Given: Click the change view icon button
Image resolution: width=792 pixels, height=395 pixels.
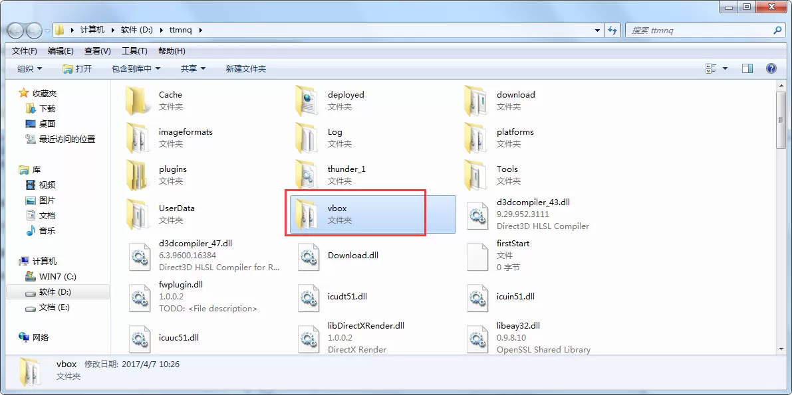Looking at the screenshot, I should tap(712, 68).
